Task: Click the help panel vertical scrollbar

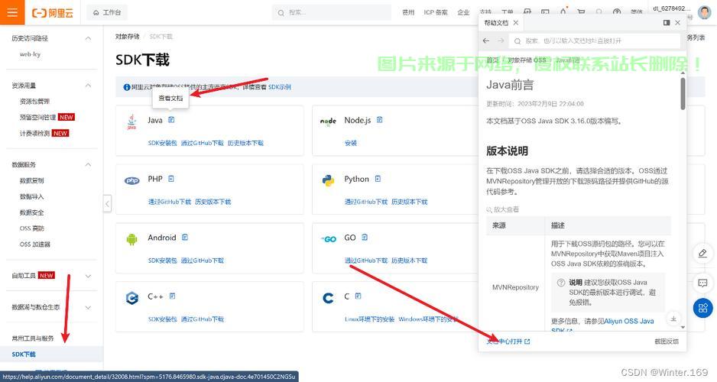Action: click(683, 94)
